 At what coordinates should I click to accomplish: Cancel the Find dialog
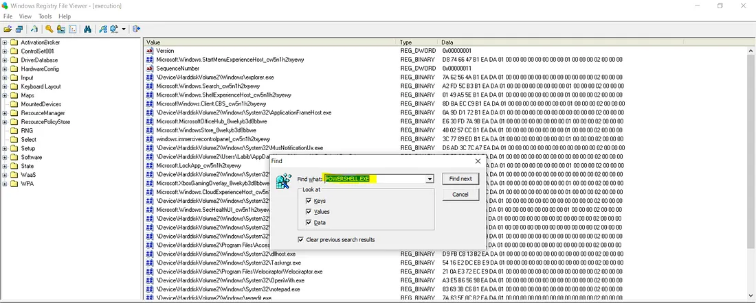(460, 194)
